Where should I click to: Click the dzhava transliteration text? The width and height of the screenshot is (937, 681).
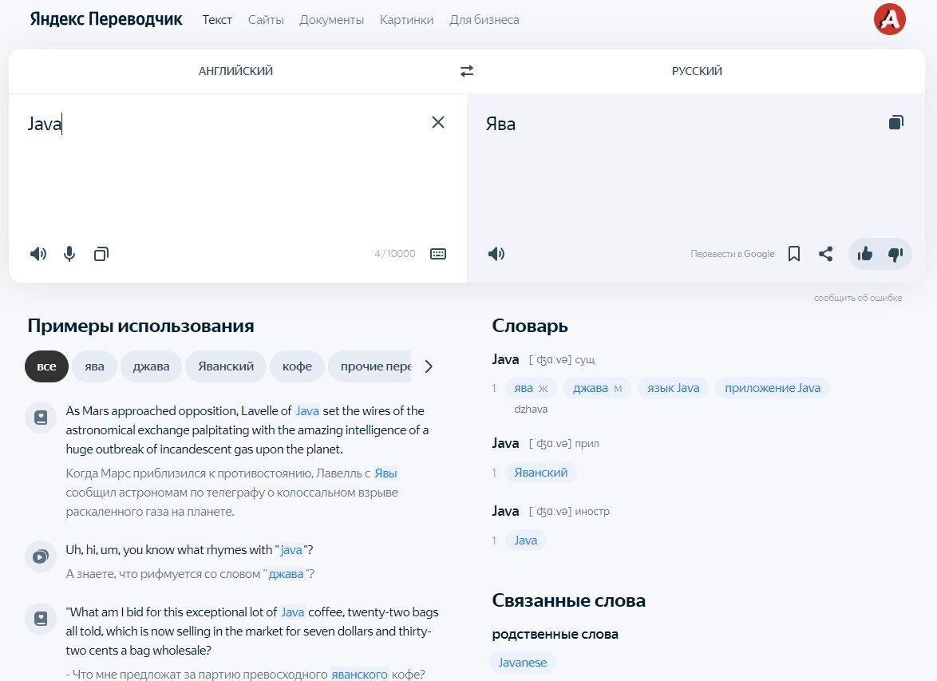(531, 410)
